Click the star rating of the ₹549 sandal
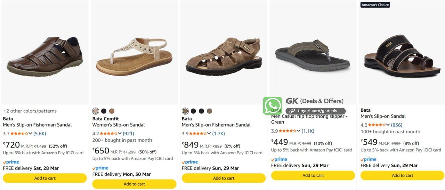Screen dimensions: 445x190 (377, 125)
